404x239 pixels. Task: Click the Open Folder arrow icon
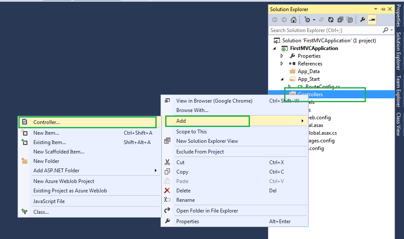click(167, 210)
